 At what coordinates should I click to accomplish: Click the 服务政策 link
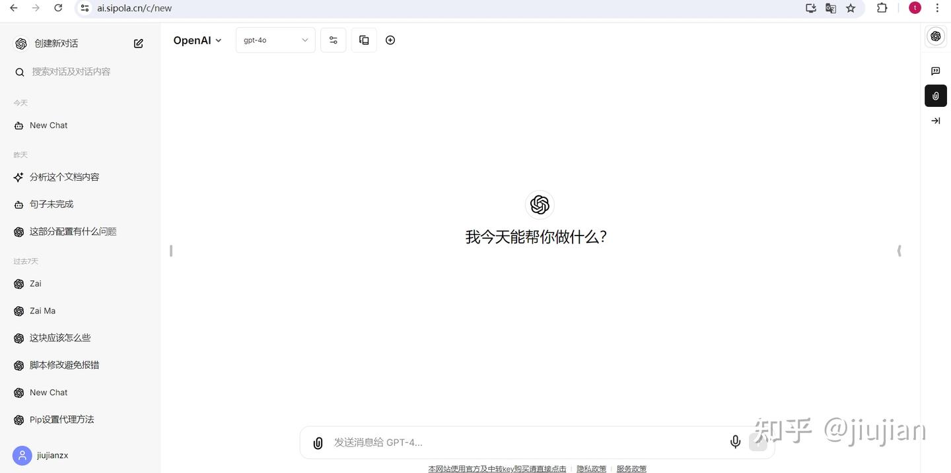631,468
